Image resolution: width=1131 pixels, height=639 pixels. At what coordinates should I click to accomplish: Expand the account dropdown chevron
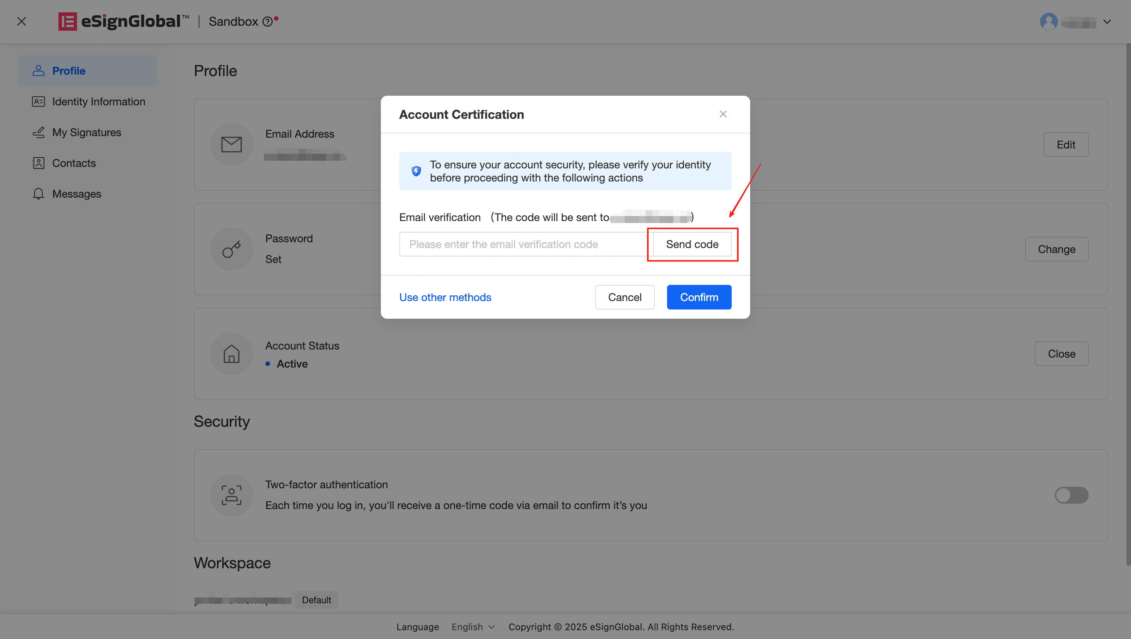pos(1107,22)
